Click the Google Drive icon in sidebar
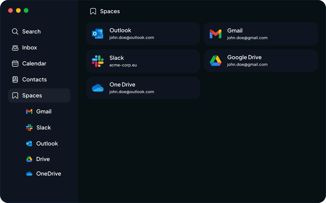 (x=29, y=159)
